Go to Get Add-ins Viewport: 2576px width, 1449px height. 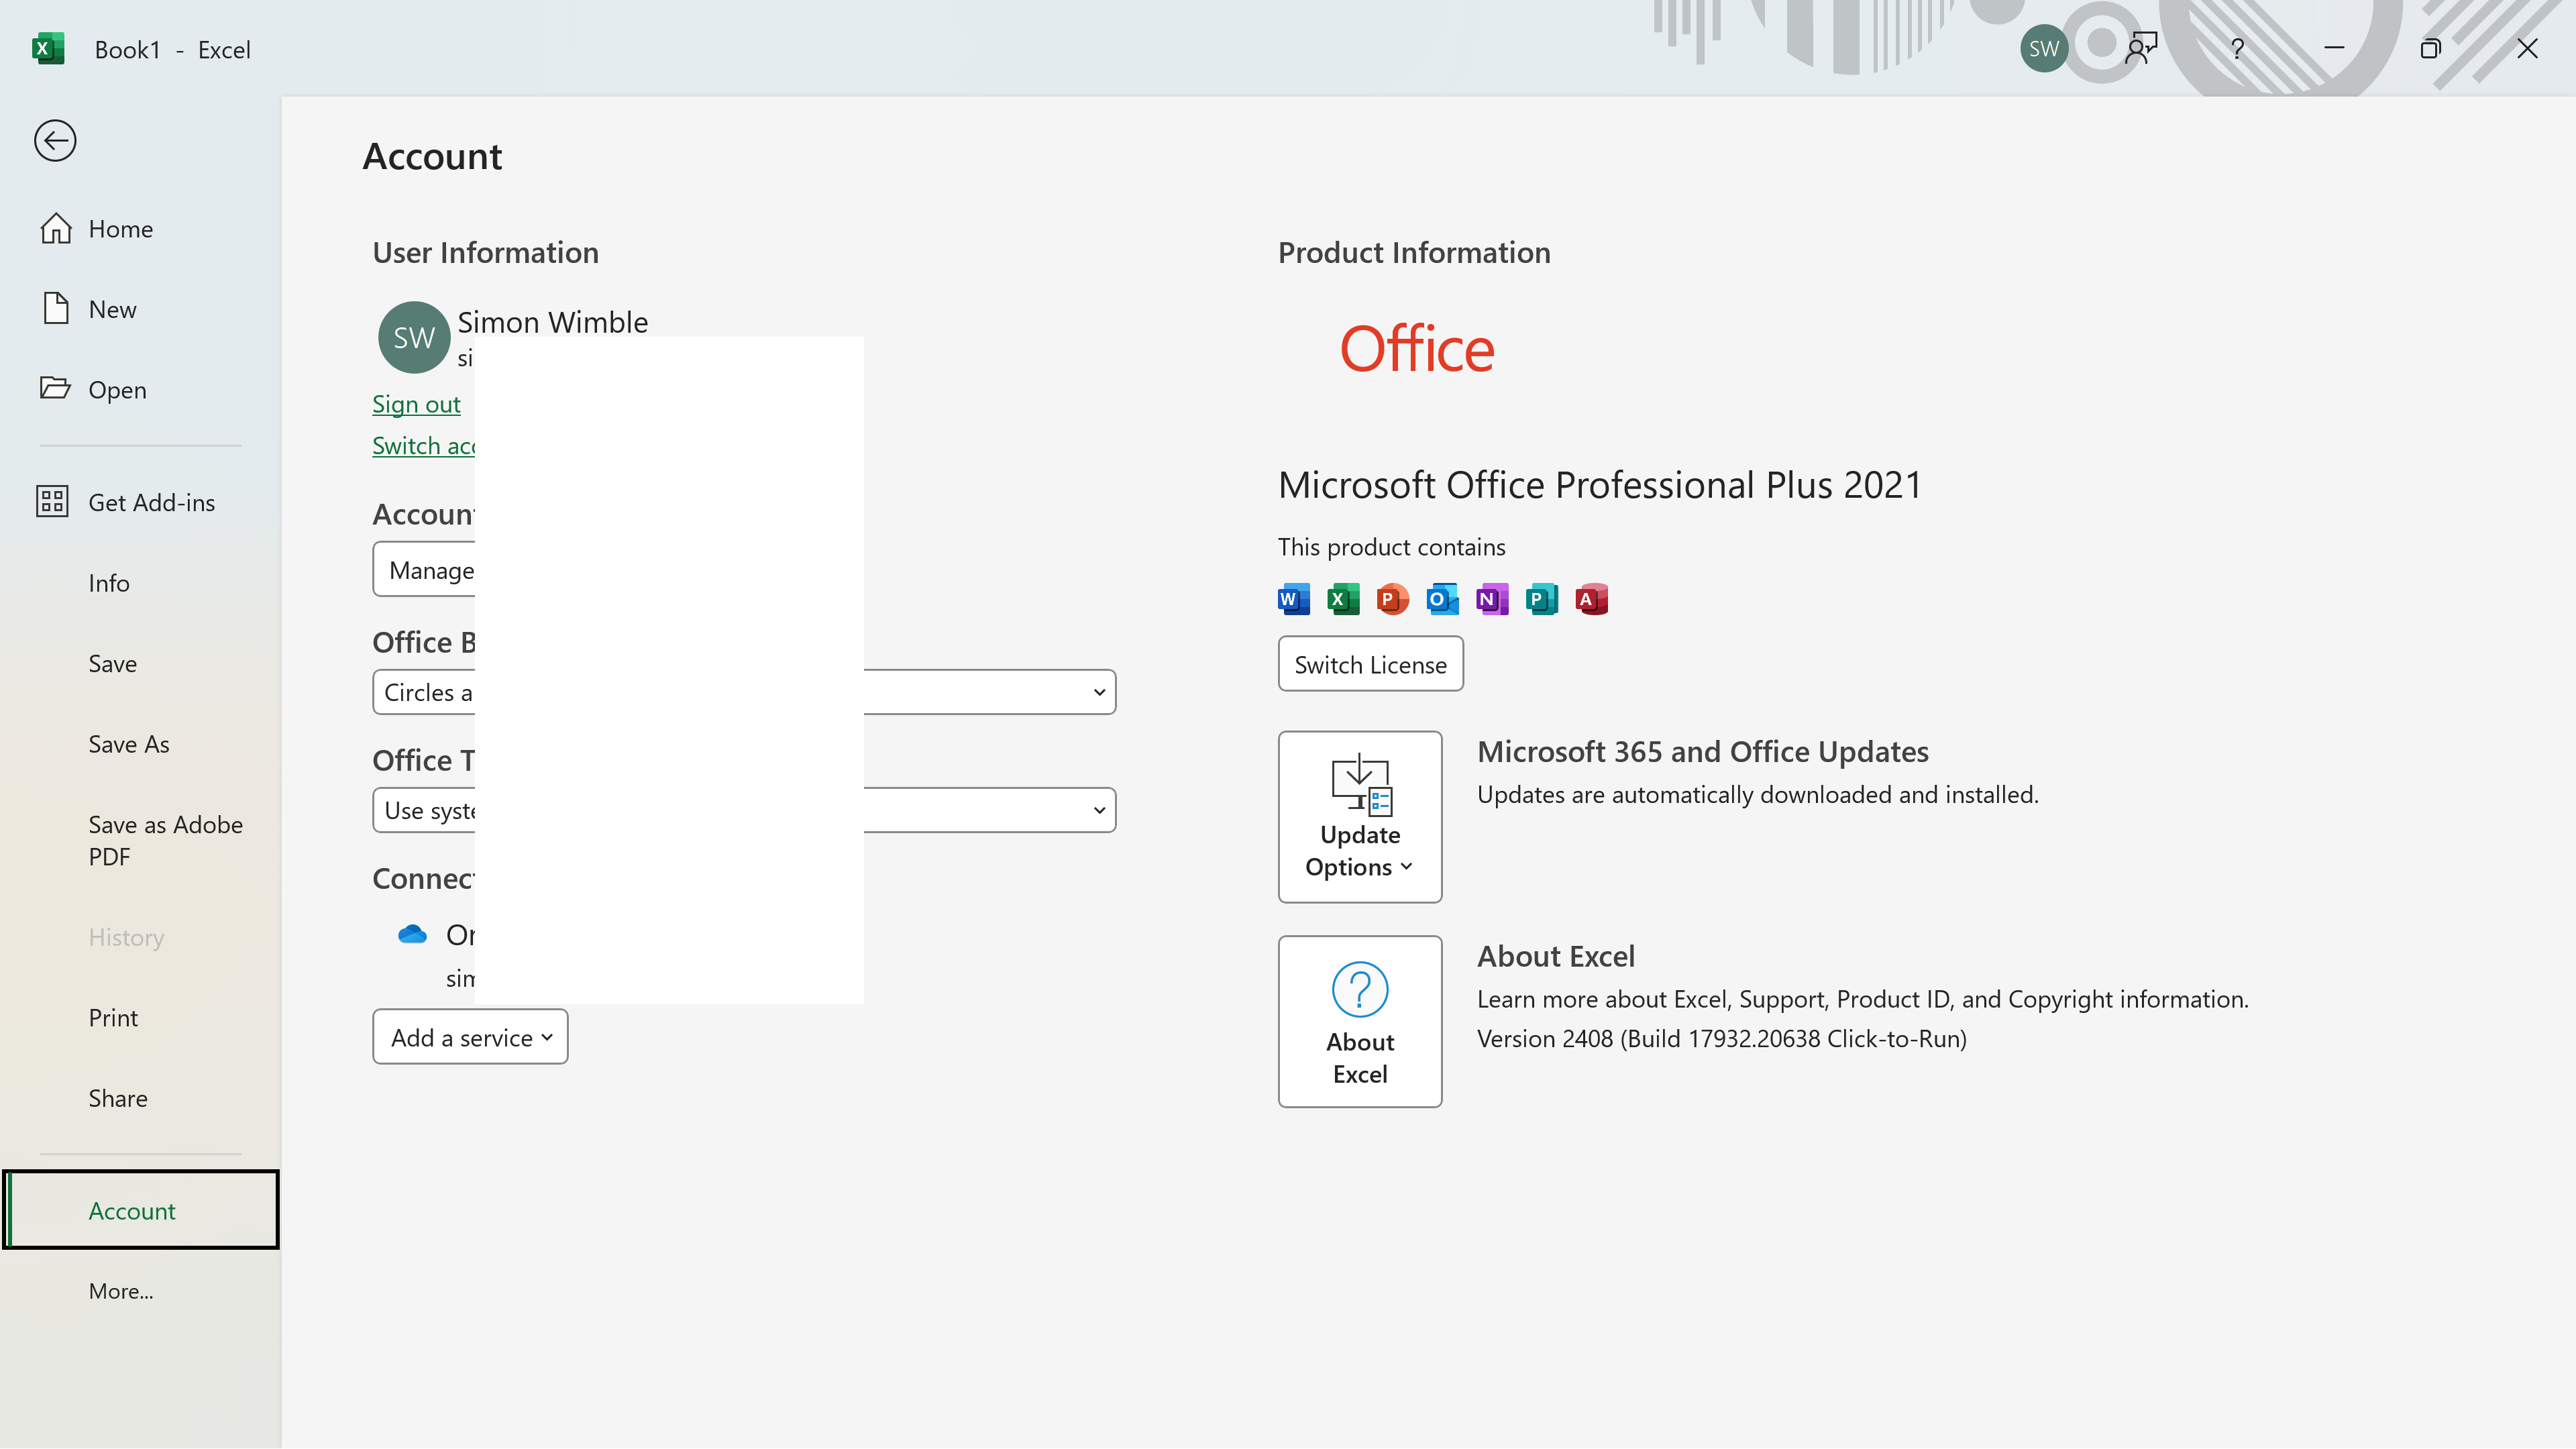point(151,502)
